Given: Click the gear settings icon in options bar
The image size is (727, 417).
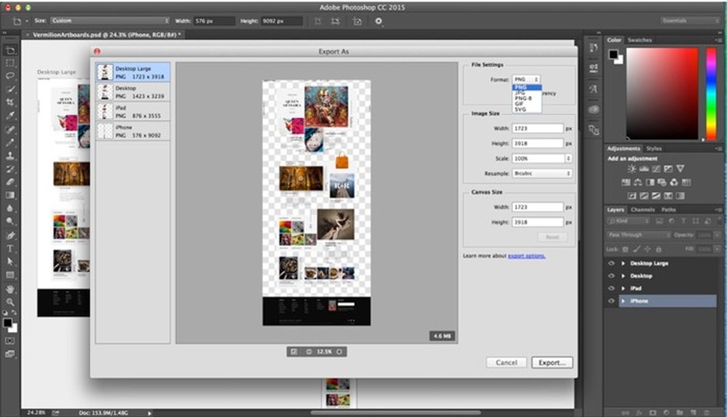Looking at the screenshot, I should point(378,21).
